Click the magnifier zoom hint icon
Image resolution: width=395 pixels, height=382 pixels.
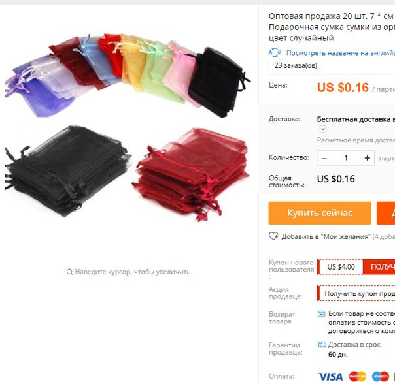pos(69,272)
